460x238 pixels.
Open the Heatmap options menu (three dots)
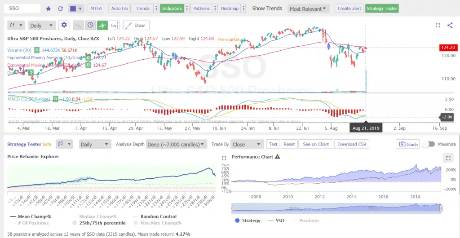point(243,9)
